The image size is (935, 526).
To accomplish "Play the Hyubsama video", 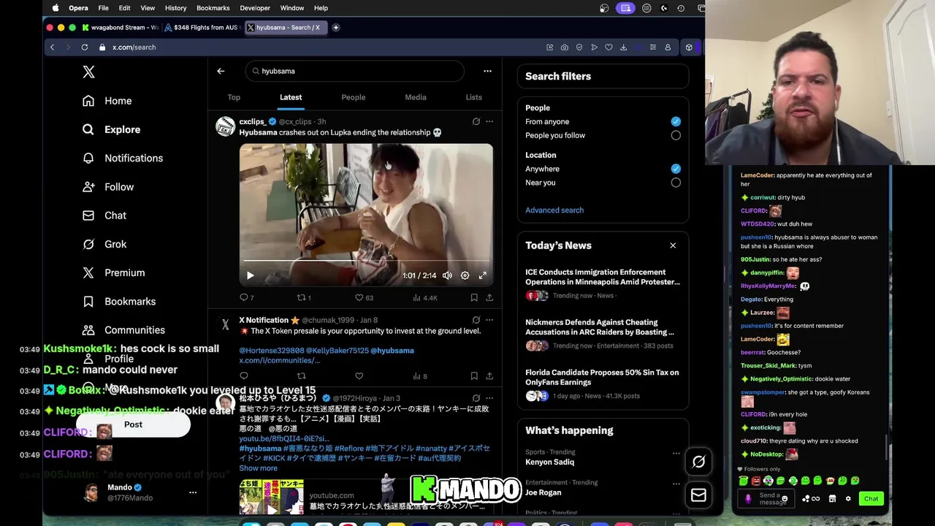I will pos(250,275).
